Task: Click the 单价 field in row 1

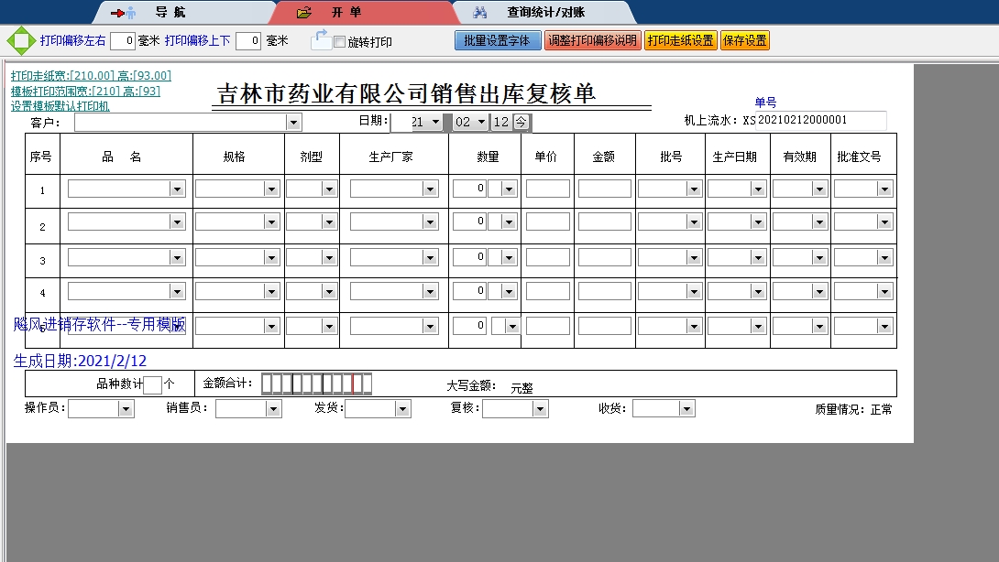Action: [547, 189]
